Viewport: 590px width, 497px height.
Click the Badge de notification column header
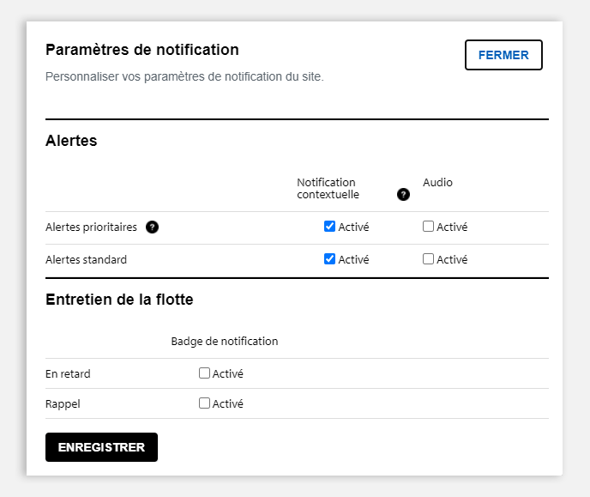[225, 342]
